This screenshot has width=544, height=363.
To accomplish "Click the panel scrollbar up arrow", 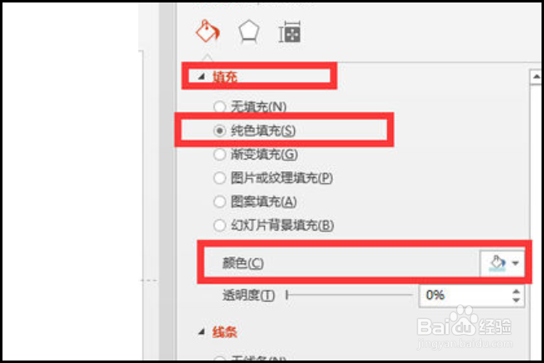I will (537, 77).
